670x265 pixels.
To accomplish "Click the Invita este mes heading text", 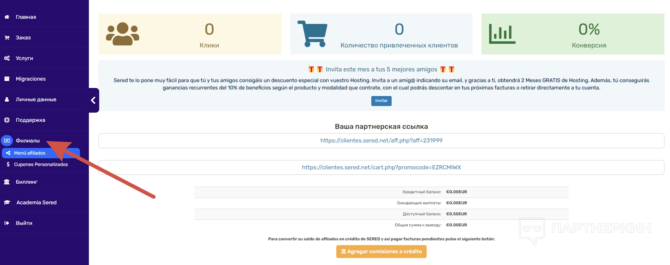I will (x=381, y=69).
